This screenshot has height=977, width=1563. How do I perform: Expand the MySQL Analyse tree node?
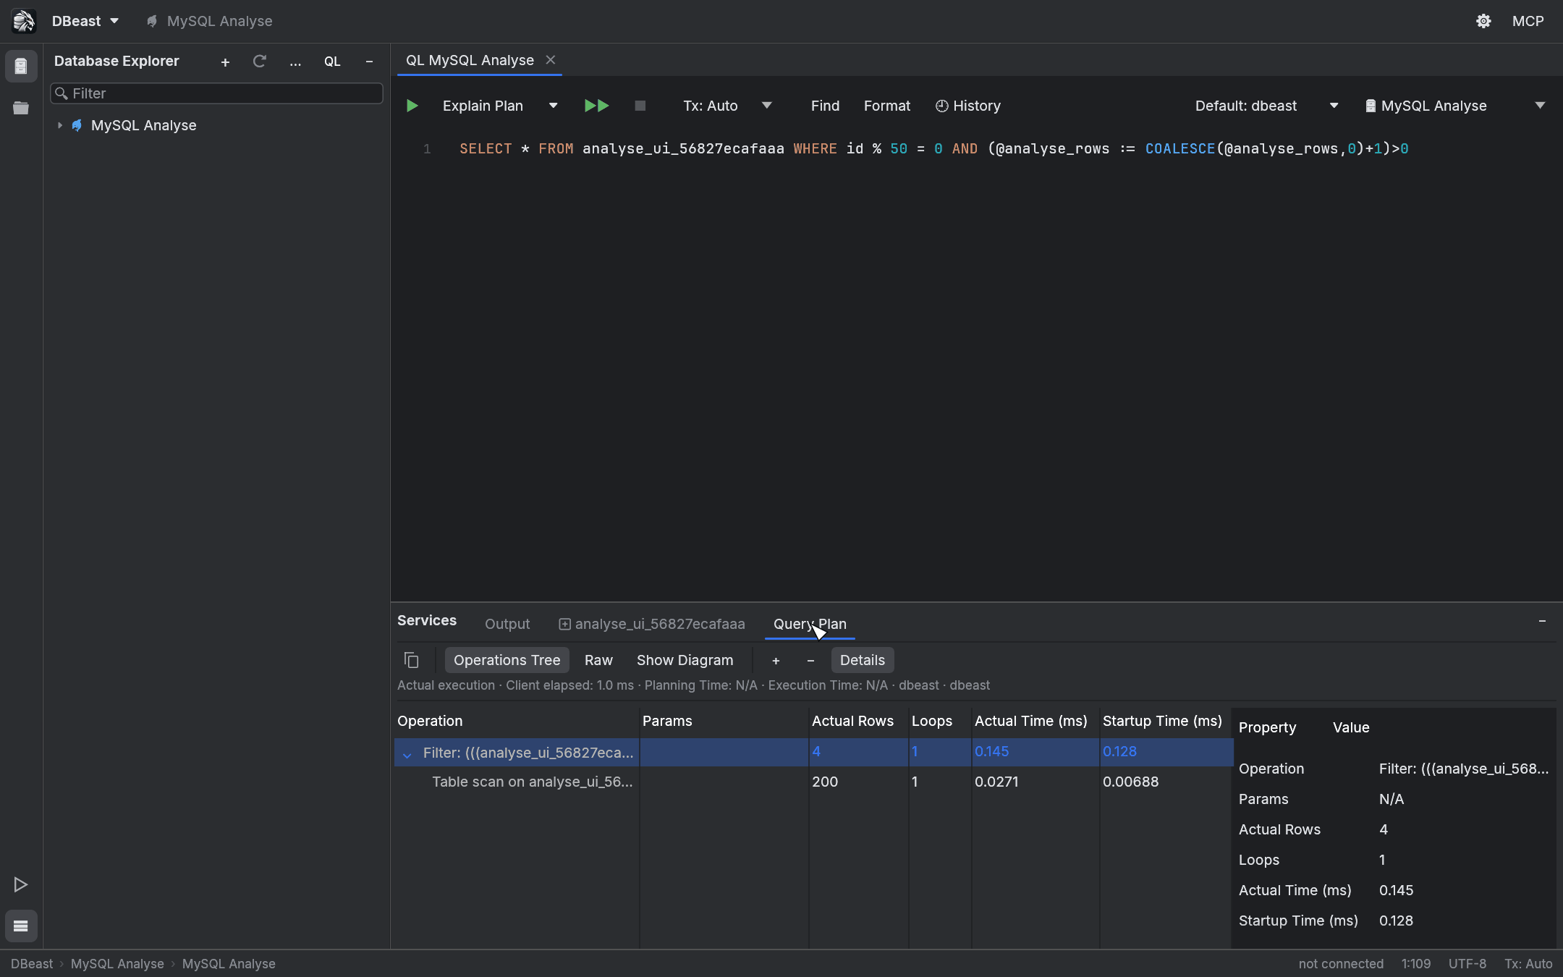60,125
